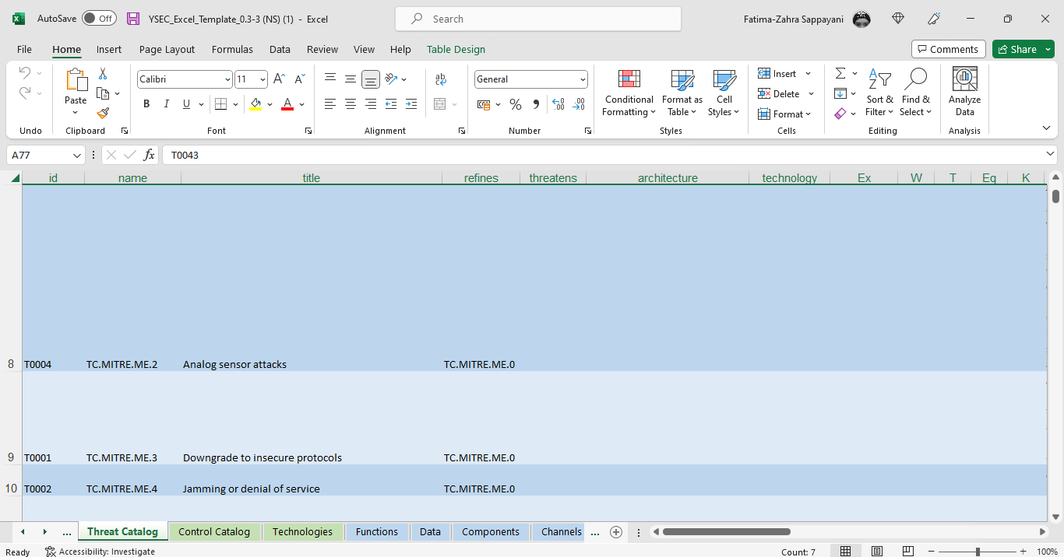Open Conditional Formatting menu
Image resolution: width=1064 pixels, height=557 pixels.
tap(629, 93)
